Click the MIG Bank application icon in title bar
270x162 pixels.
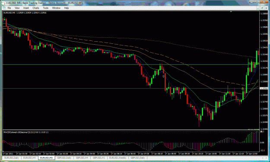click(x=3, y=3)
